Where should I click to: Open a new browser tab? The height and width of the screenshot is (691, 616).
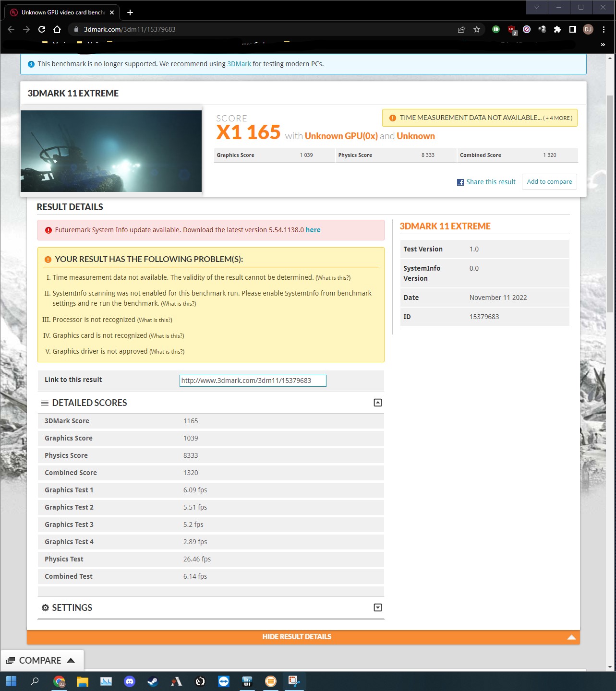(x=130, y=12)
